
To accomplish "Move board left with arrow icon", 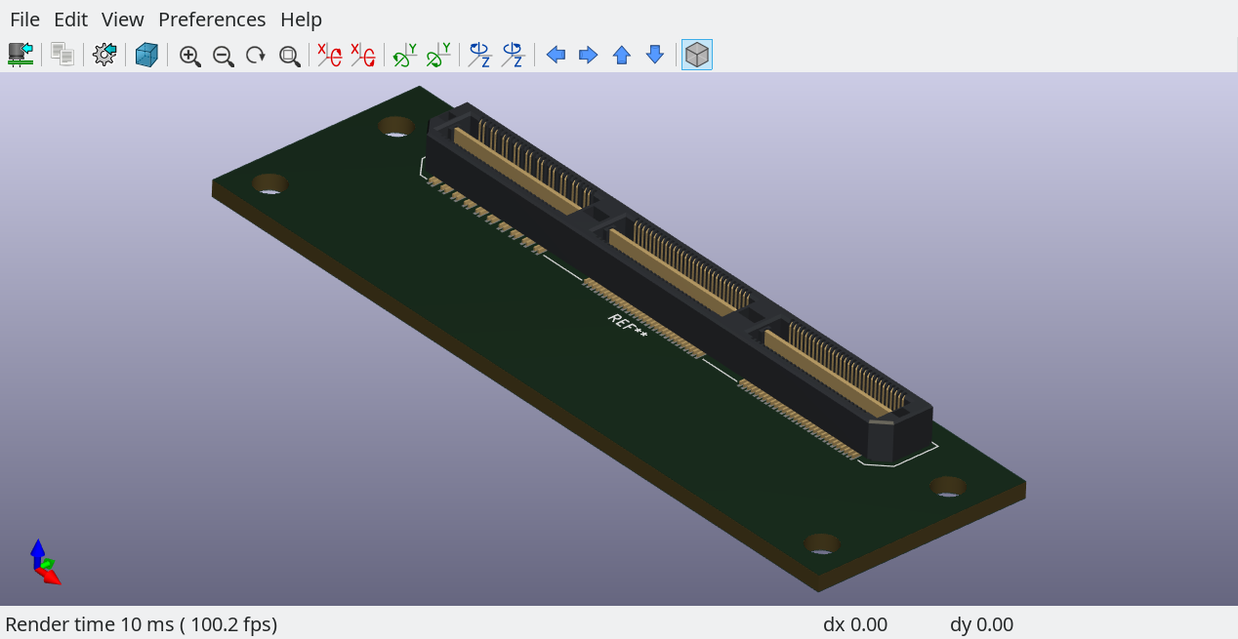I will [x=556, y=55].
